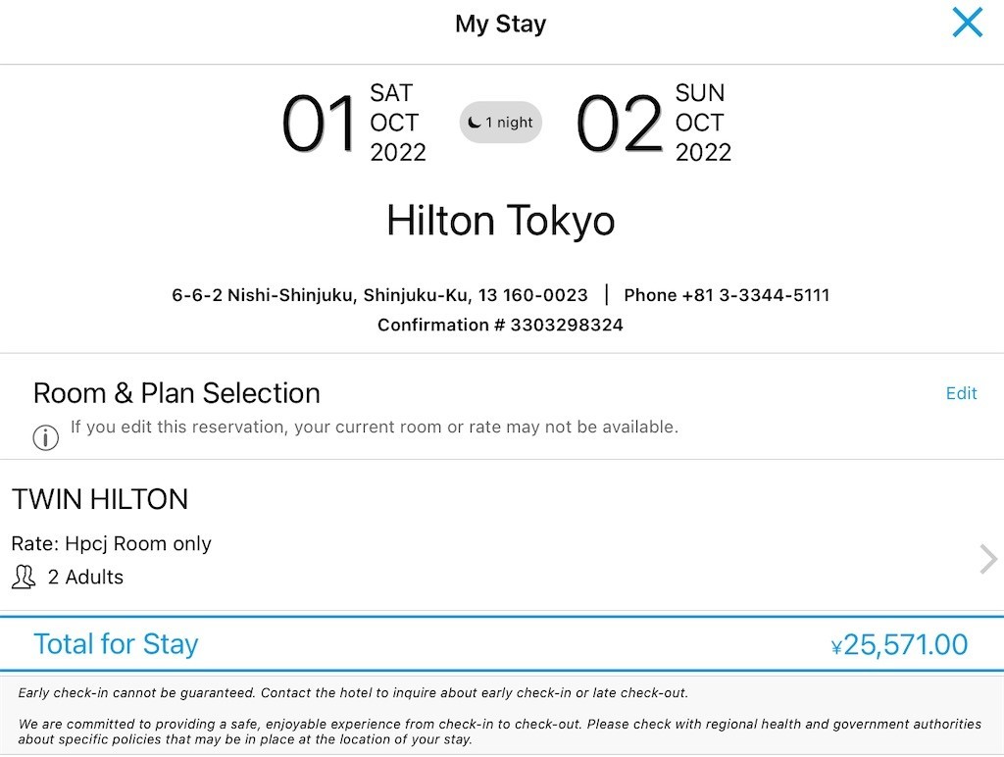Tap the two-adults guests icon
1004x757 pixels.
pyautogui.click(x=24, y=577)
